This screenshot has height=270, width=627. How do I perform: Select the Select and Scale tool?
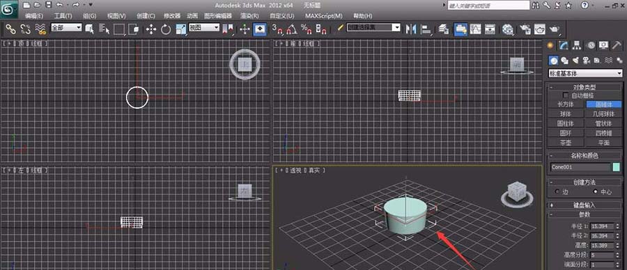[181, 29]
